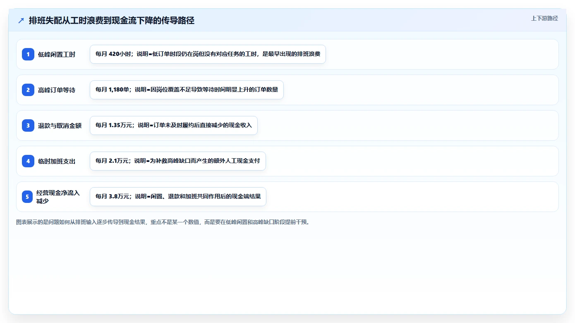Select the 经营现金净流入减少 row label
The width and height of the screenshot is (575, 323).
58,197
